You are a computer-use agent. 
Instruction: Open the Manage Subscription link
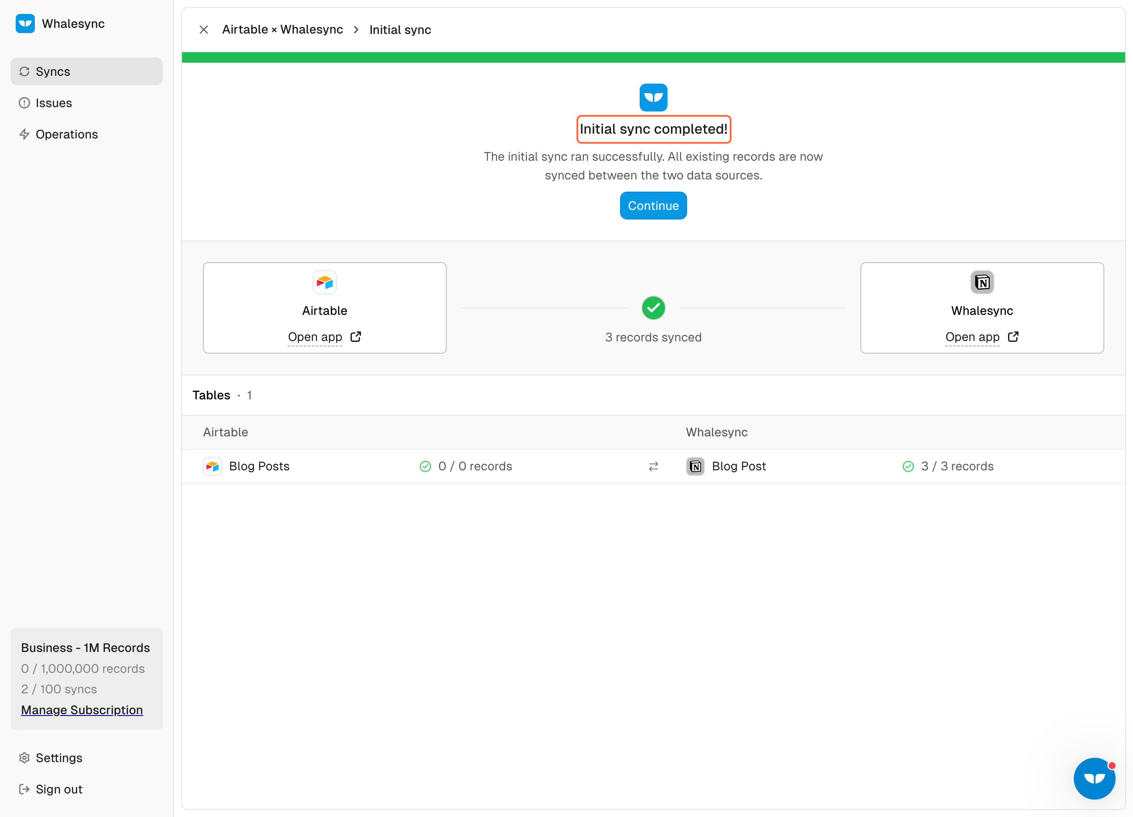coord(82,709)
